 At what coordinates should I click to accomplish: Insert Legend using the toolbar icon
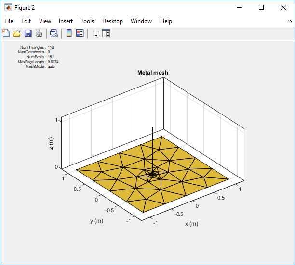tap(80, 33)
